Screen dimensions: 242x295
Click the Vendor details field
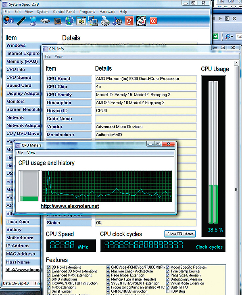[146, 127]
